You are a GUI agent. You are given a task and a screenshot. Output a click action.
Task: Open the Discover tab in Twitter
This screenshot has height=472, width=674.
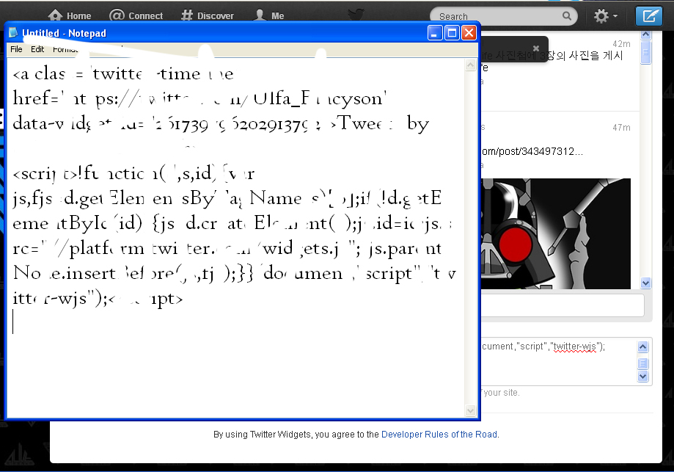[x=208, y=15]
